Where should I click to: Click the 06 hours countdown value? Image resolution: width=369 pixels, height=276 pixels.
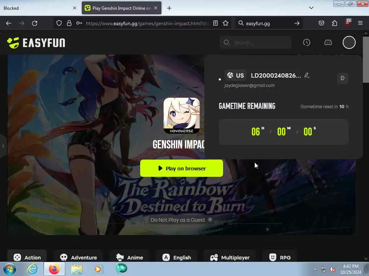pyautogui.click(x=255, y=132)
